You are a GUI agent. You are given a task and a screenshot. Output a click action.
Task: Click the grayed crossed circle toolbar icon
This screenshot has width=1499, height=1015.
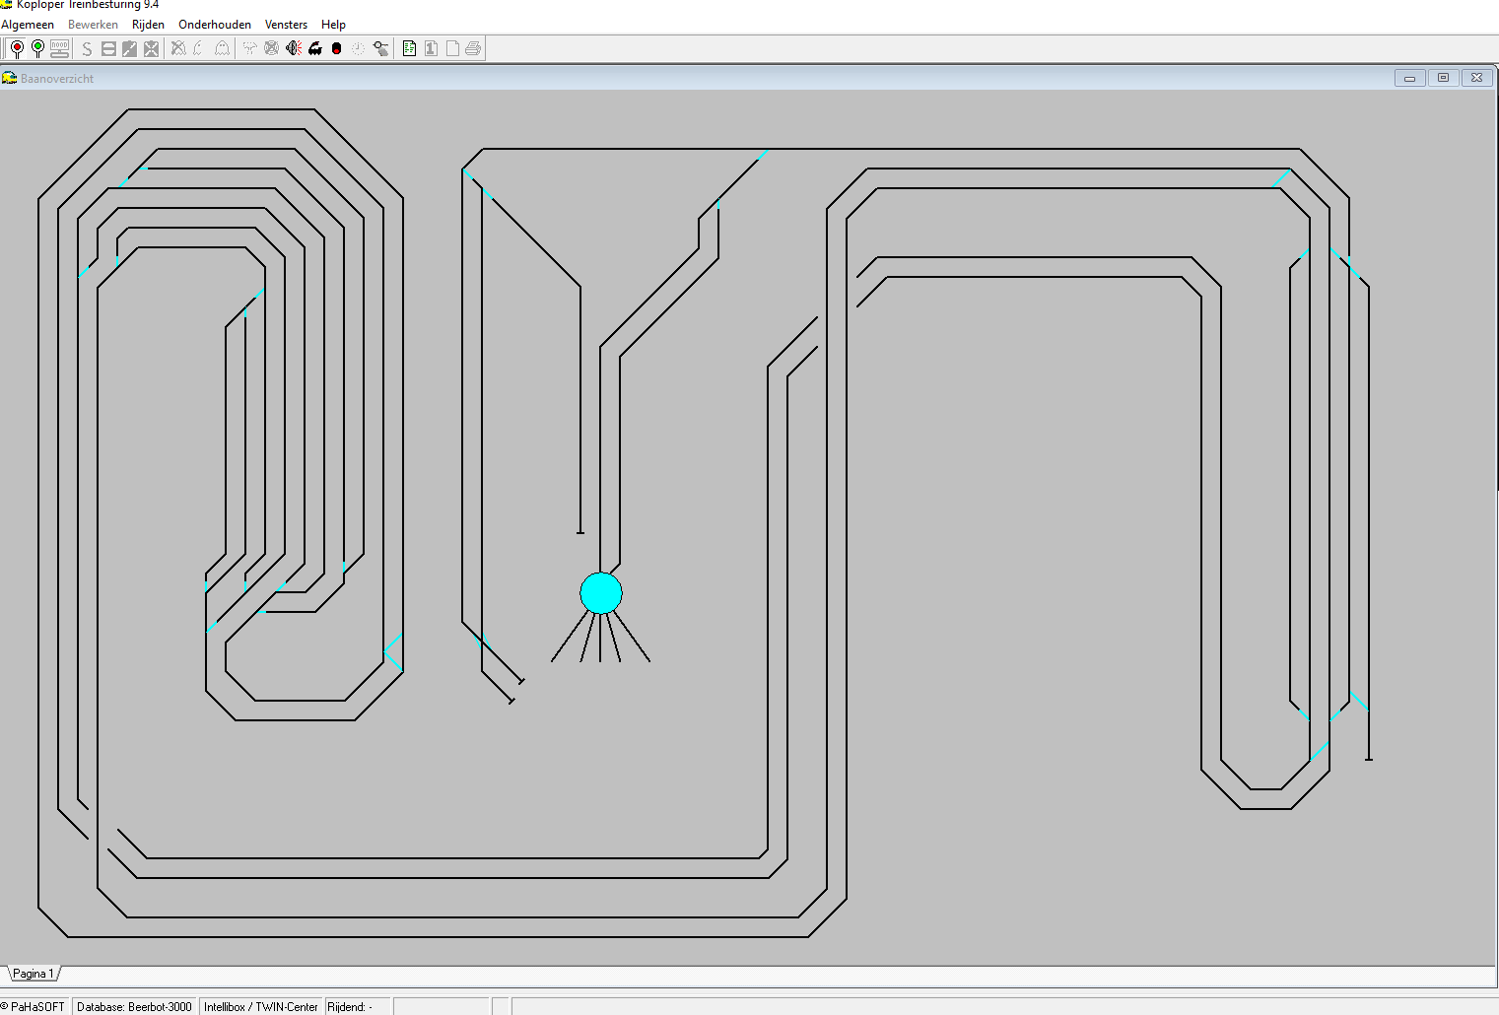pyautogui.click(x=271, y=48)
